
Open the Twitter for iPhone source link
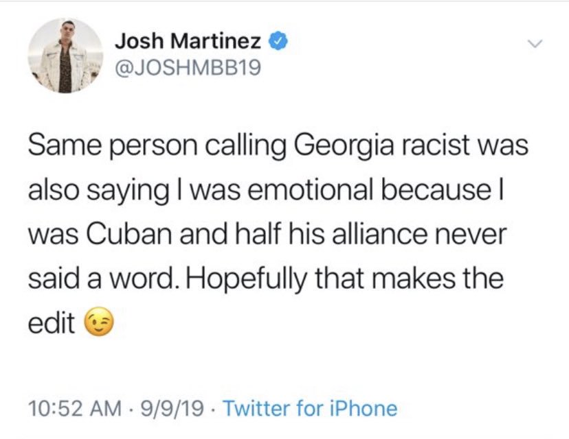click(310, 408)
